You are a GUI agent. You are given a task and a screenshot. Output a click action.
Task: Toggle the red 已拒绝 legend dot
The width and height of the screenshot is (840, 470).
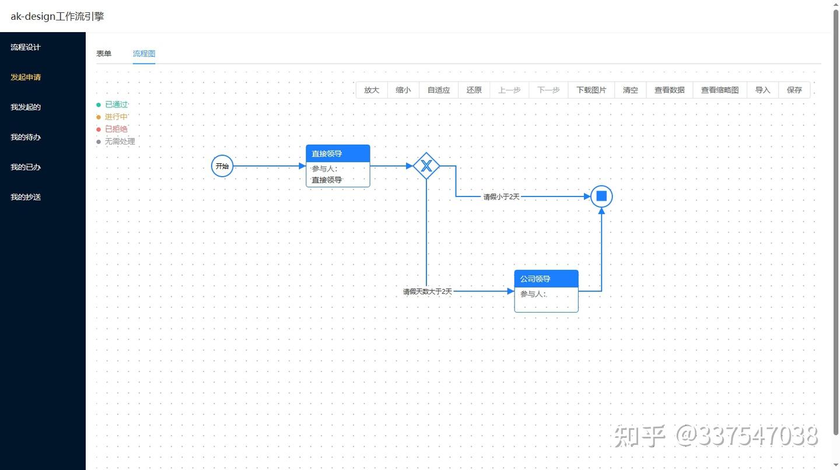click(x=99, y=129)
